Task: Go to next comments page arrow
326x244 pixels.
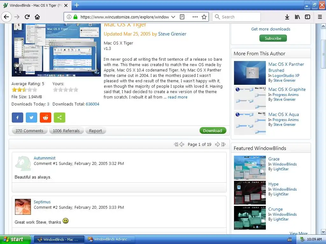Action: tap(217, 145)
